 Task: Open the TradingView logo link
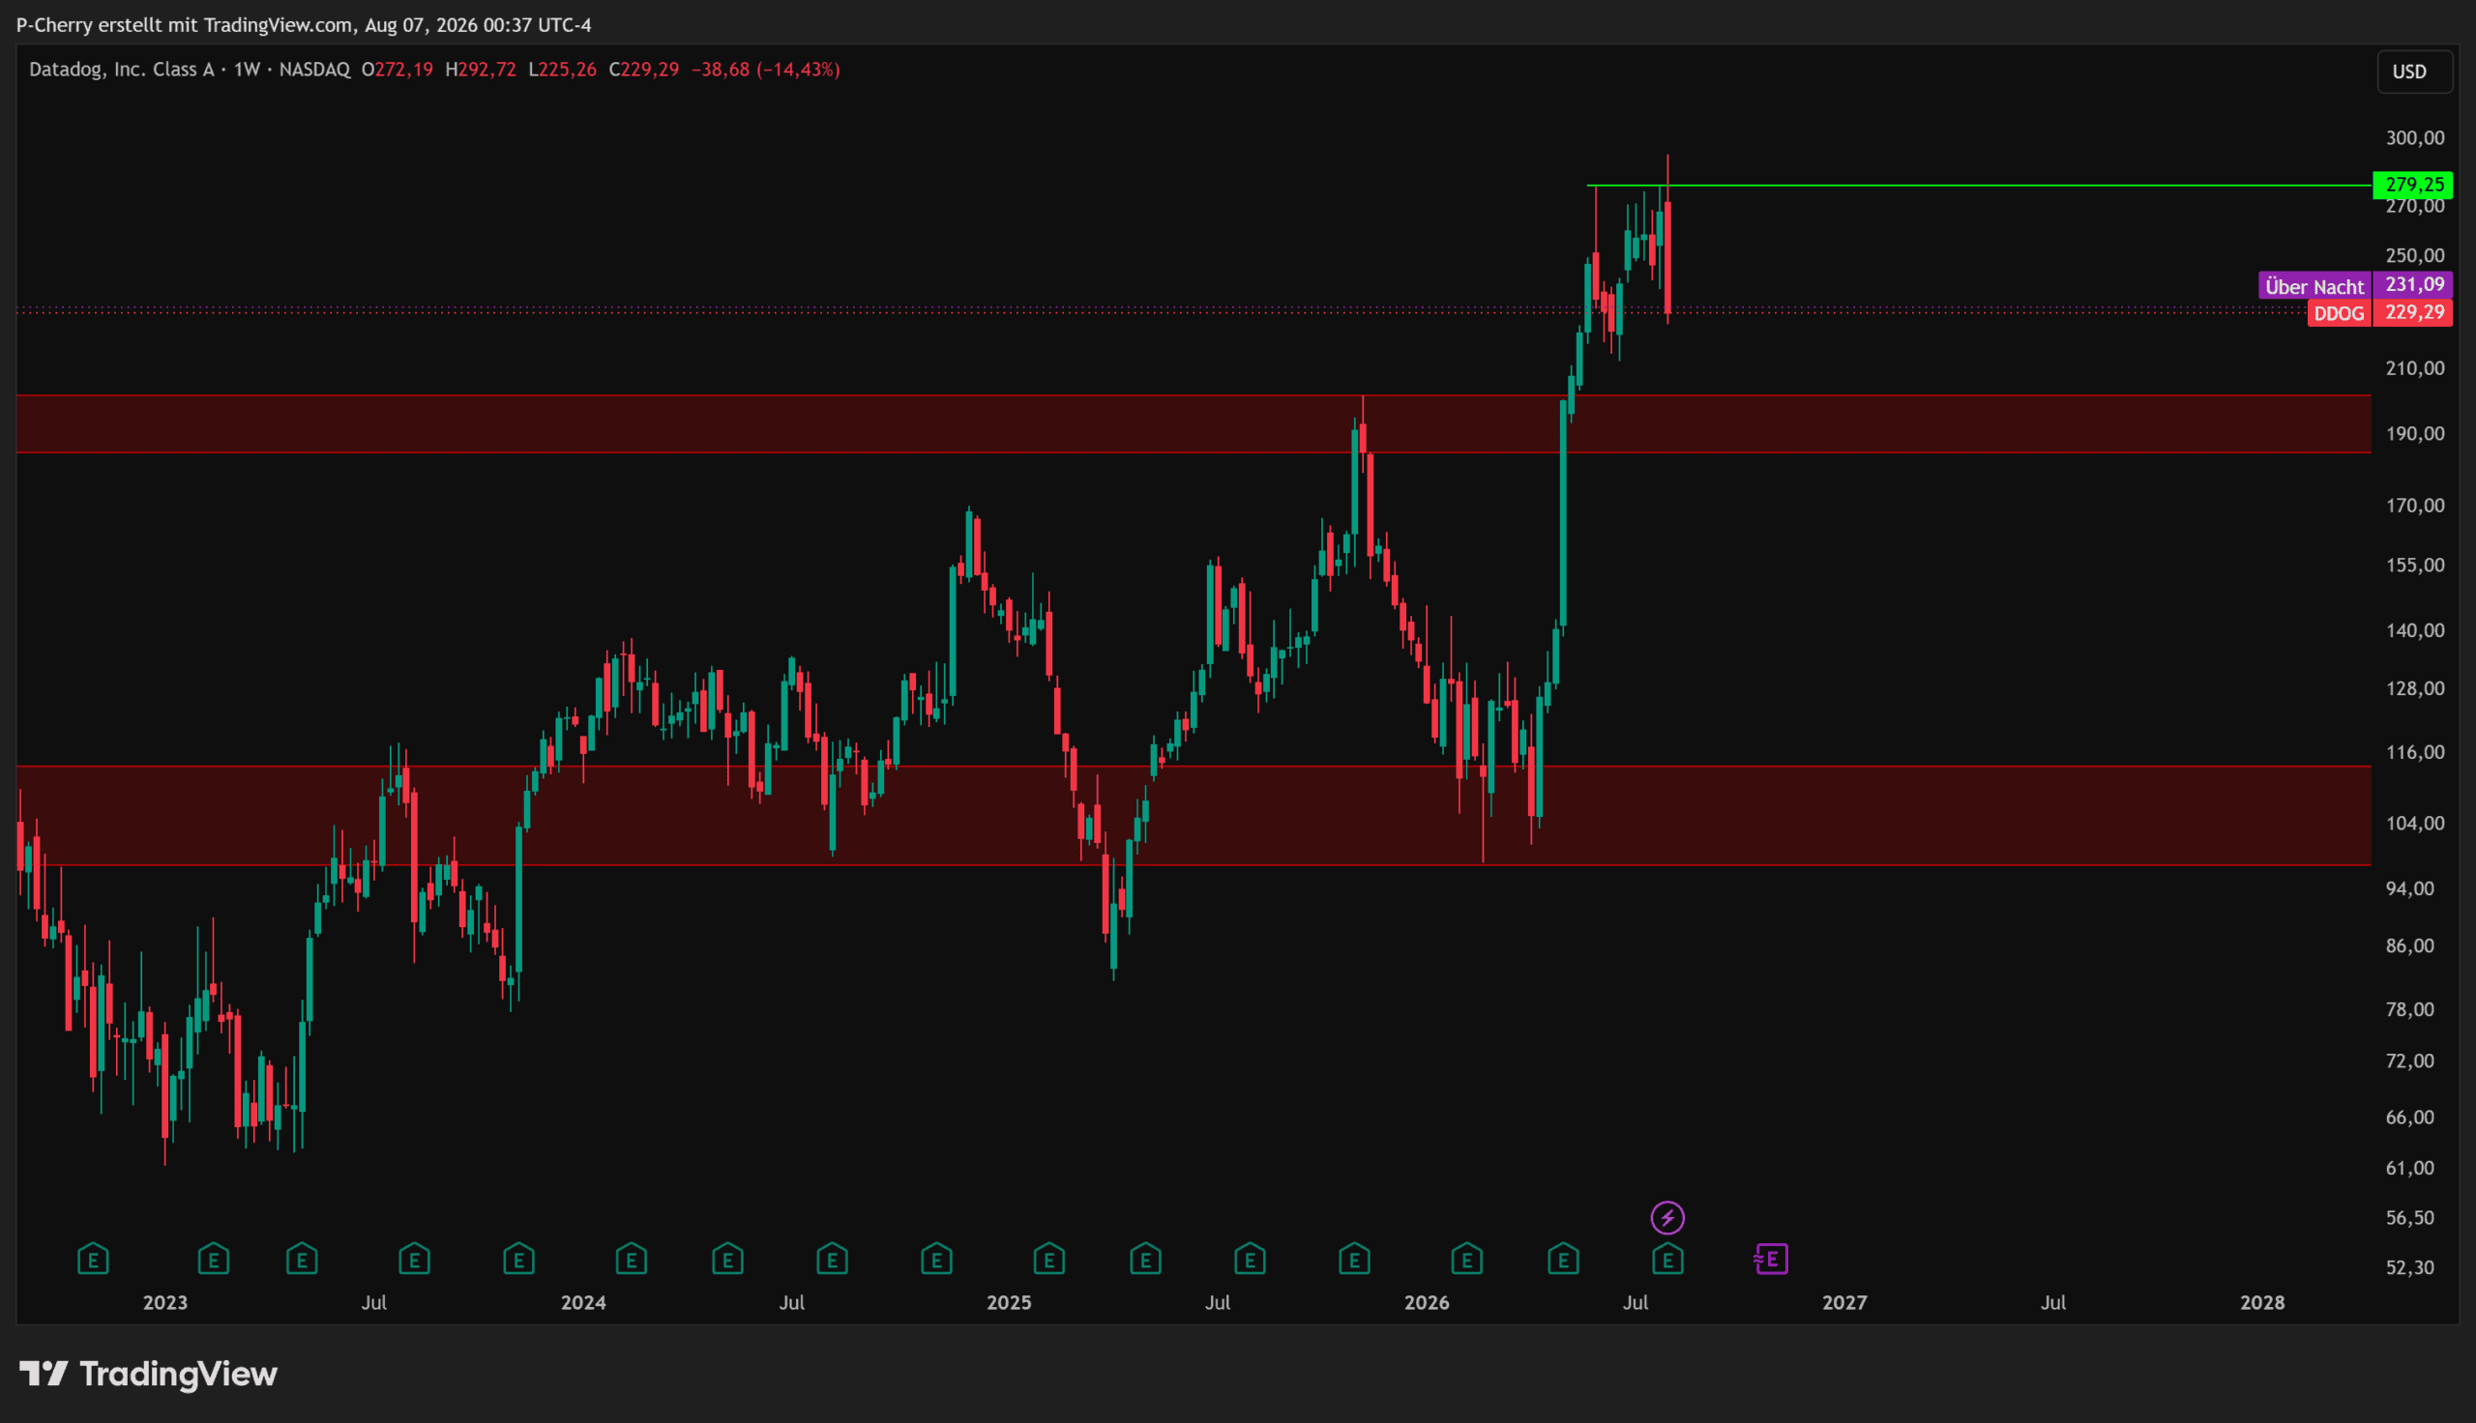(149, 1374)
